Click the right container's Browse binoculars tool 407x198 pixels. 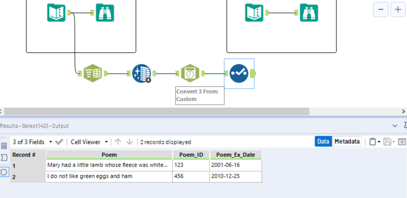click(x=309, y=13)
